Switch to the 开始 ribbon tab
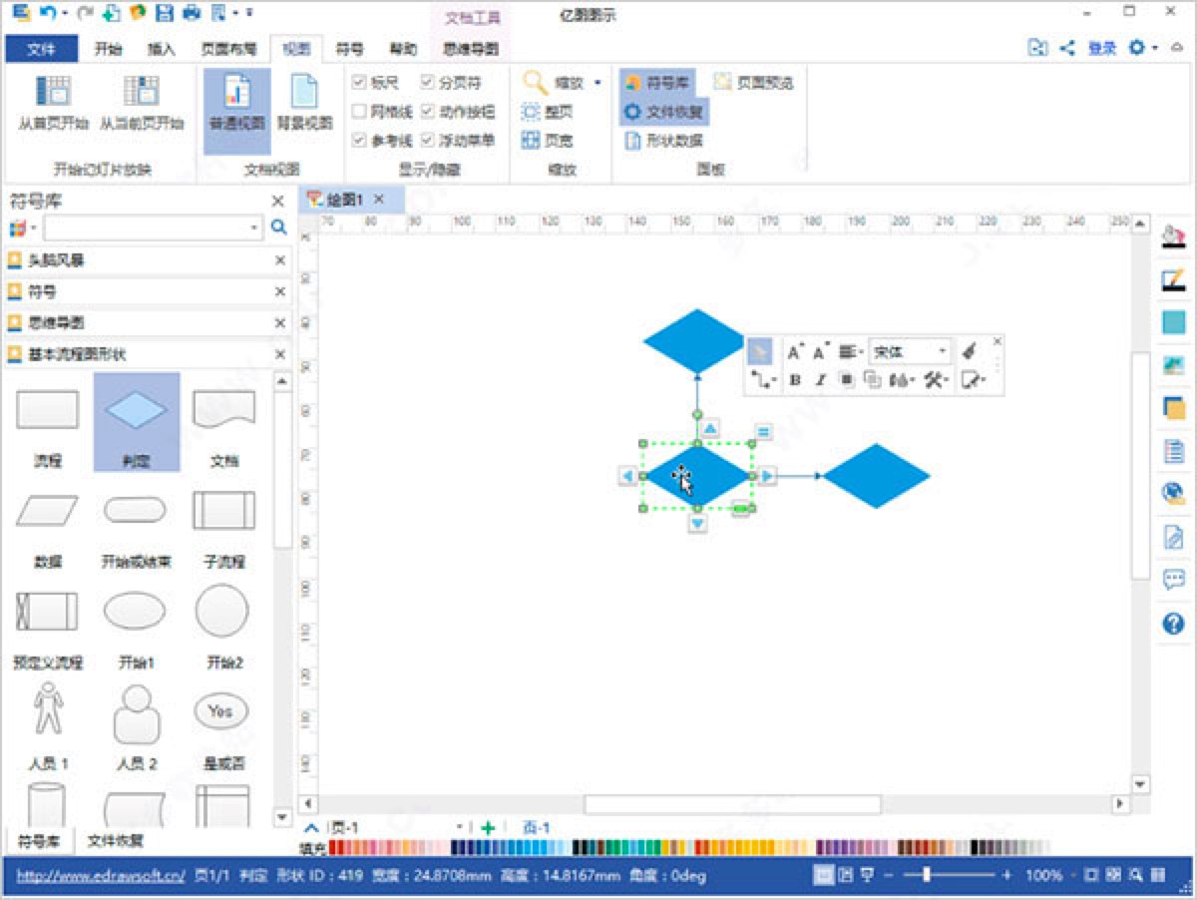This screenshot has height=900, width=1197. [109, 48]
